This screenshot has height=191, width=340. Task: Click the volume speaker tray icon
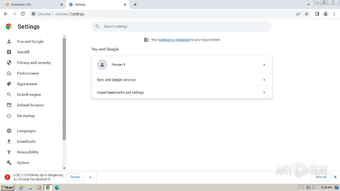[x=302, y=188]
